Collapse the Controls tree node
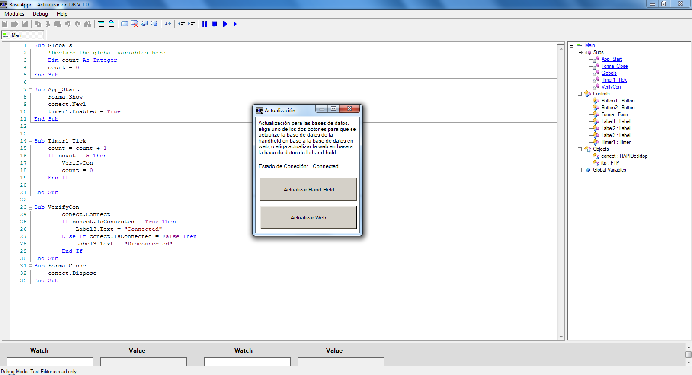Screen dimensions: 692x375 580,94
